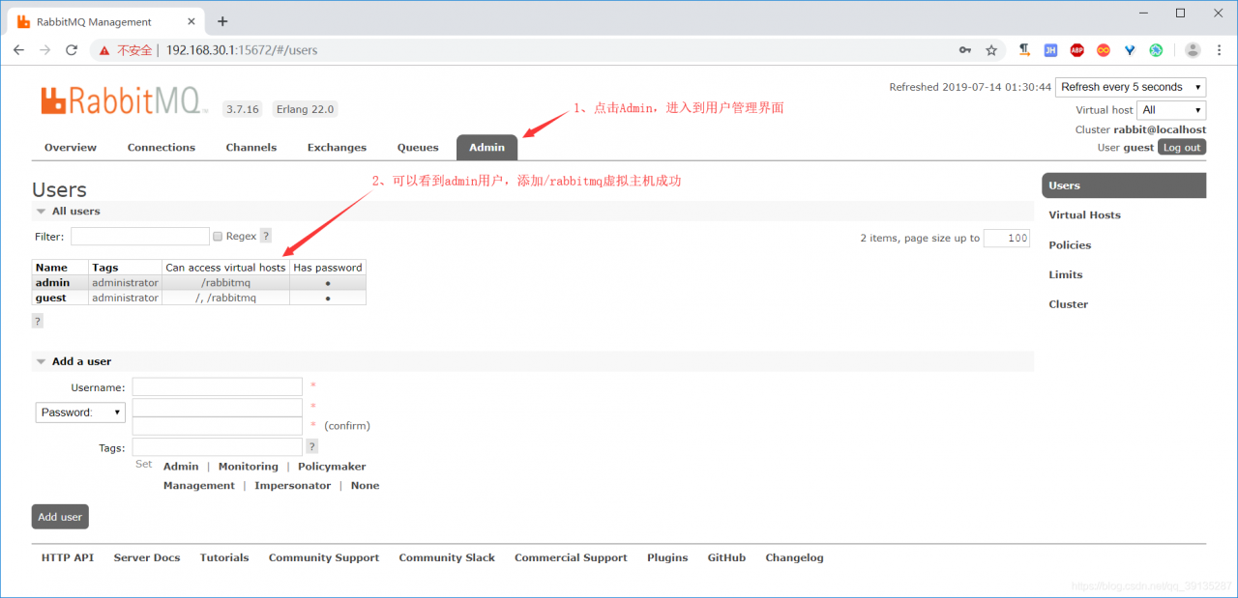Image resolution: width=1238 pixels, height=598 pixels.
Task: Bookmark this page with the star icon
Action: click(x=991, y=50)
